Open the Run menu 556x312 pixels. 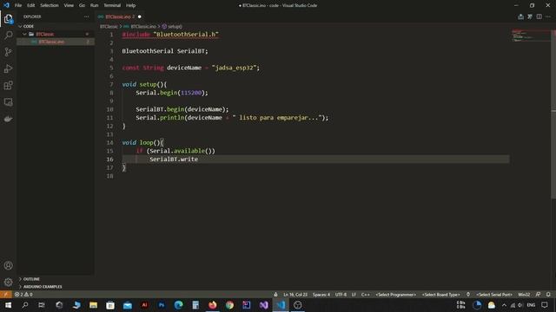(94, 5)
